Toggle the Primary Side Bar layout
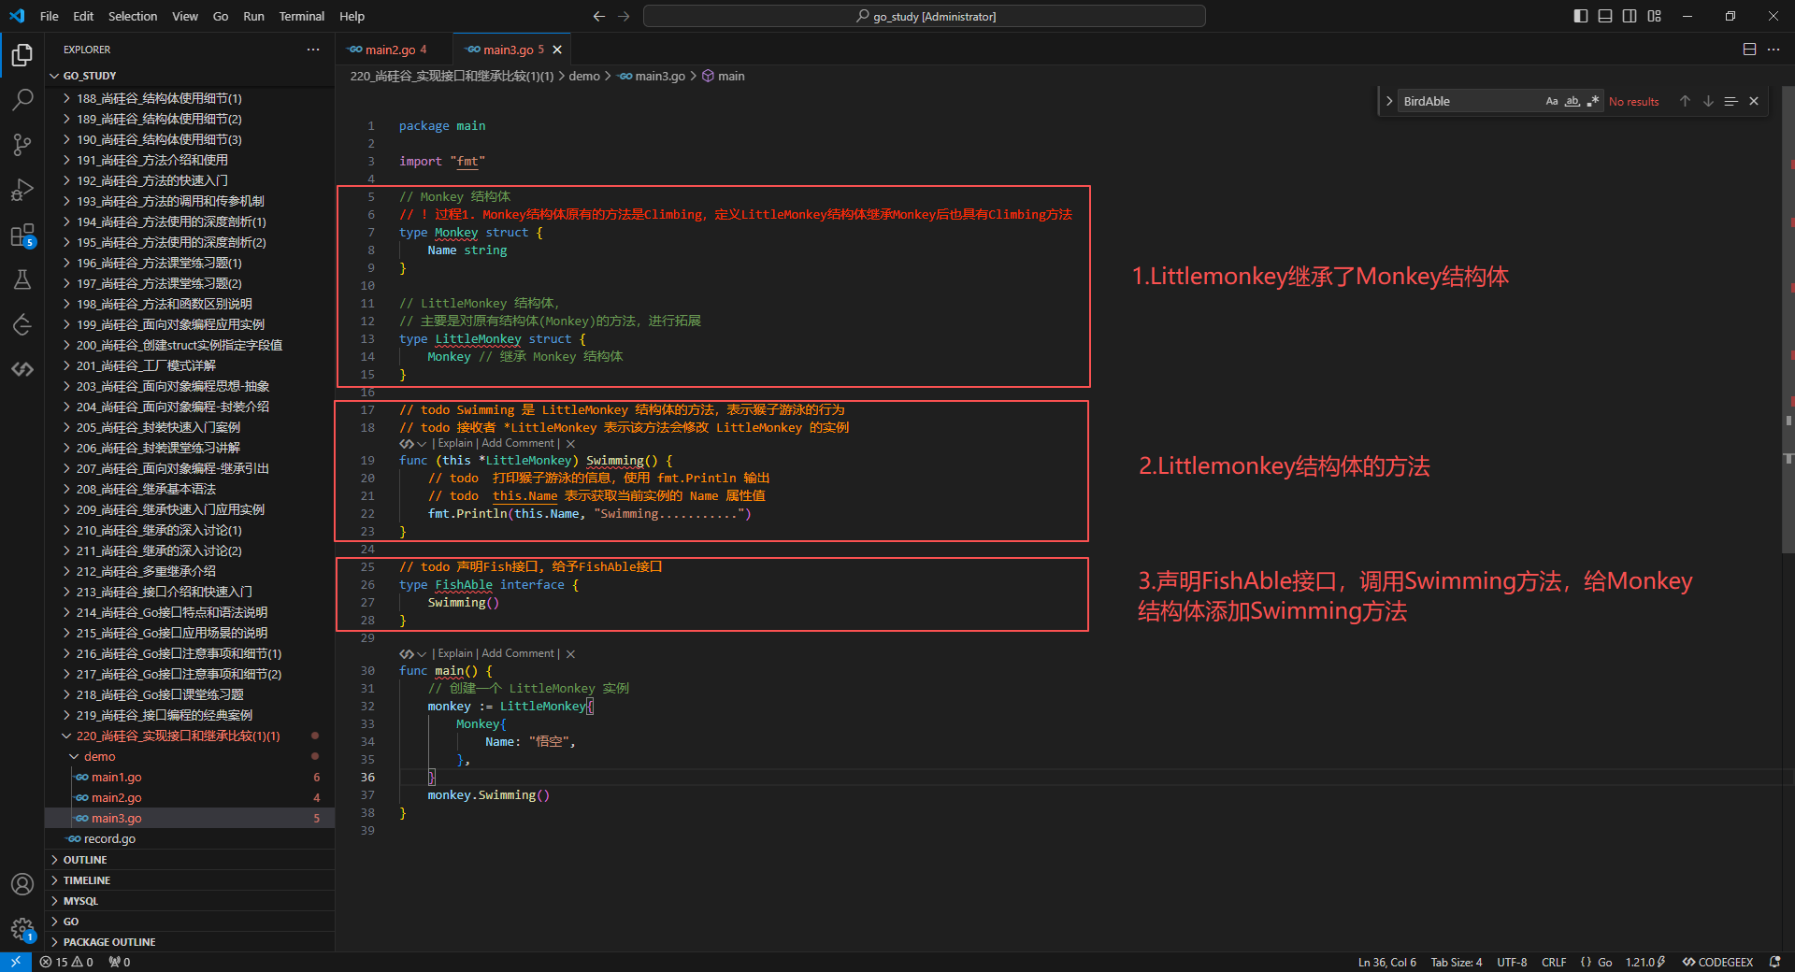 pos(1581,16)
